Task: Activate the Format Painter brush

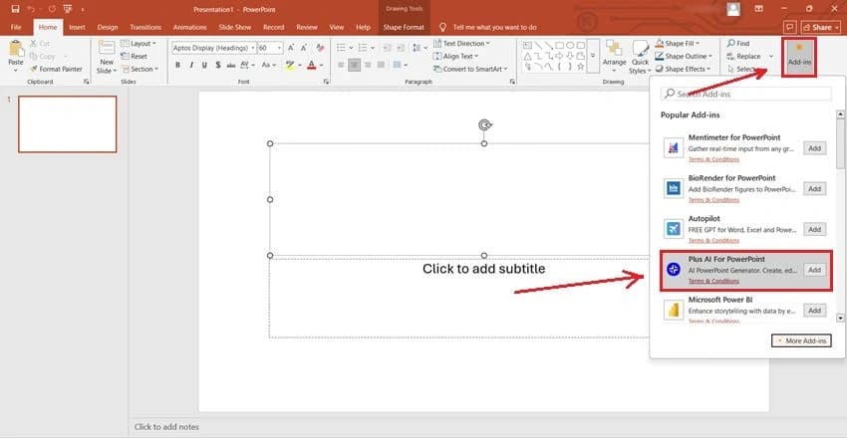Action: [56, 69]
